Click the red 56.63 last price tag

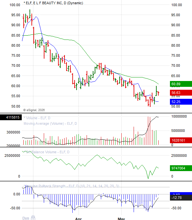(181, 93)
